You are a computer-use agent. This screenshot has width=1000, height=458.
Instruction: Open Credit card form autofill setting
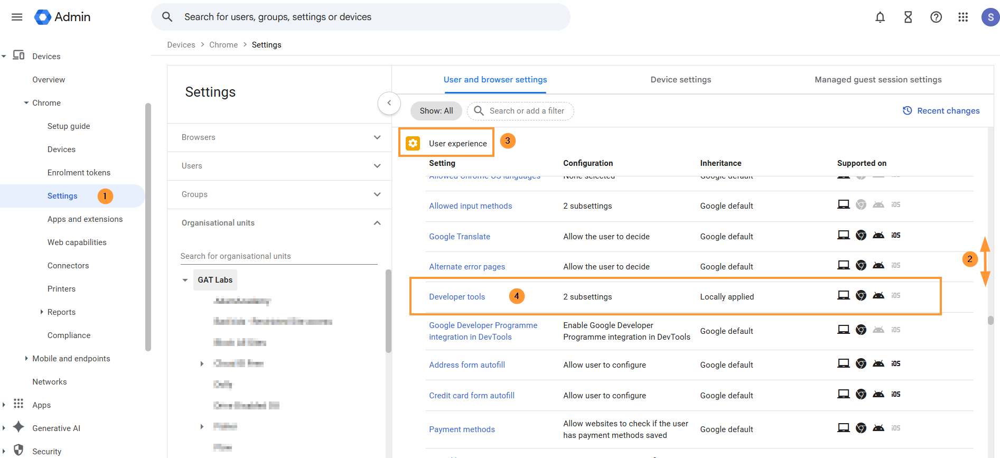(472, 396)
